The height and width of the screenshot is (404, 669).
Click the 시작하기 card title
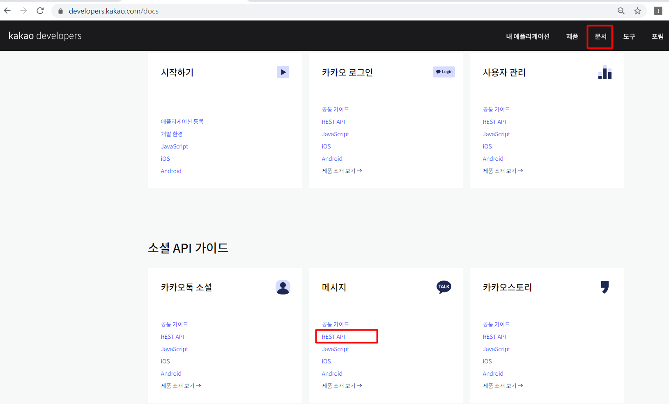(x=177, y=73)
